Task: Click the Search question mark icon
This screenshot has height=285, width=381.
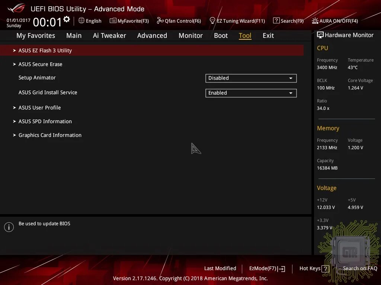Action: pos(276,21)
